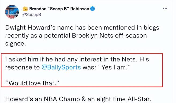Click the crown emoji before Brandon's name
The image size is (176, 103).
click(x=25, y=9)
